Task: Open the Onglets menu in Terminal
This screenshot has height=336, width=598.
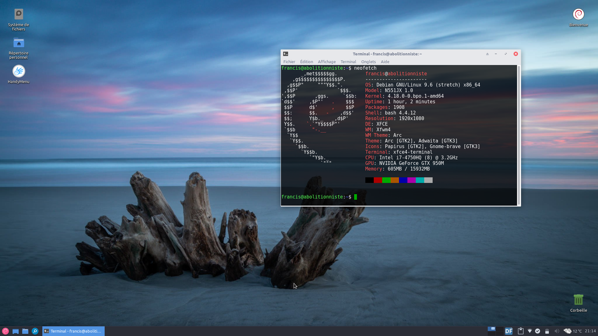Action: tap(368, 61)
